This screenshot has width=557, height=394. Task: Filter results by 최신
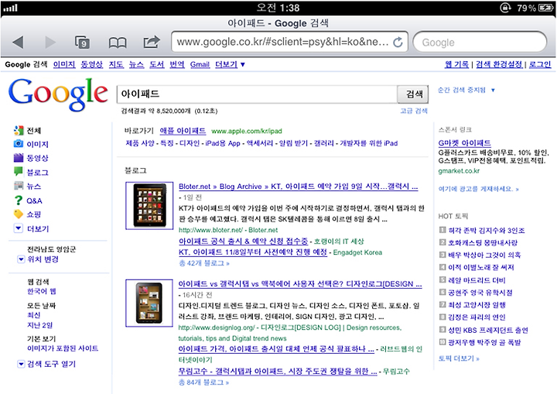point(34,315)
